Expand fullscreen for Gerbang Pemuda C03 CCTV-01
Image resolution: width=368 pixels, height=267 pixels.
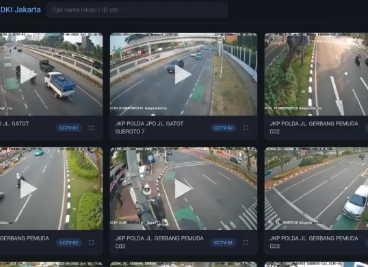pos(246,242)
